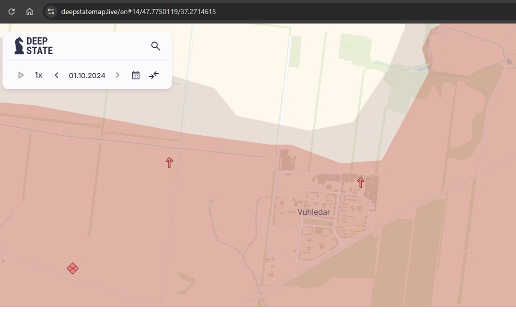This screenshot has height=327, width=516.
Task: Open the map search magnifier
Action: click(x=155, y=46)
